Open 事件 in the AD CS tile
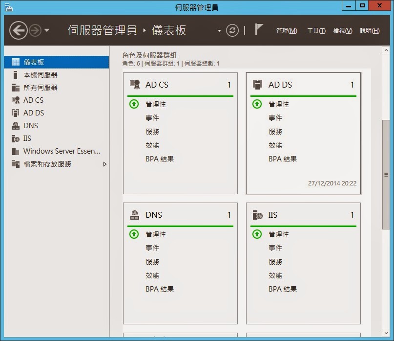The image size is (394, 341). [152, 118]
